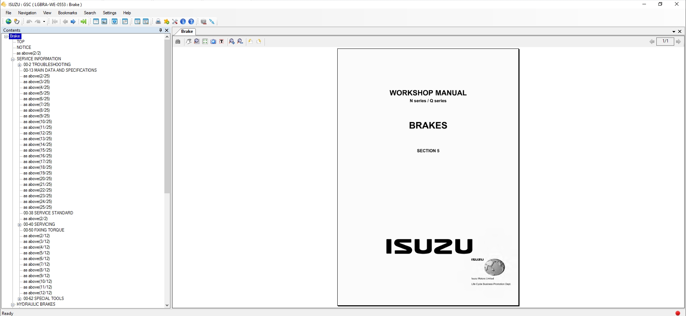Open the wrench and screwdriver tools icon

coord(175,22)
